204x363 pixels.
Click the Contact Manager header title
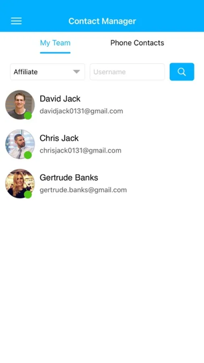102,21
